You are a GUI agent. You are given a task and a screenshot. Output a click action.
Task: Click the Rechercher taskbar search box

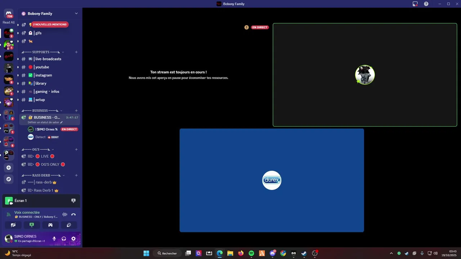tap(167, 253)
